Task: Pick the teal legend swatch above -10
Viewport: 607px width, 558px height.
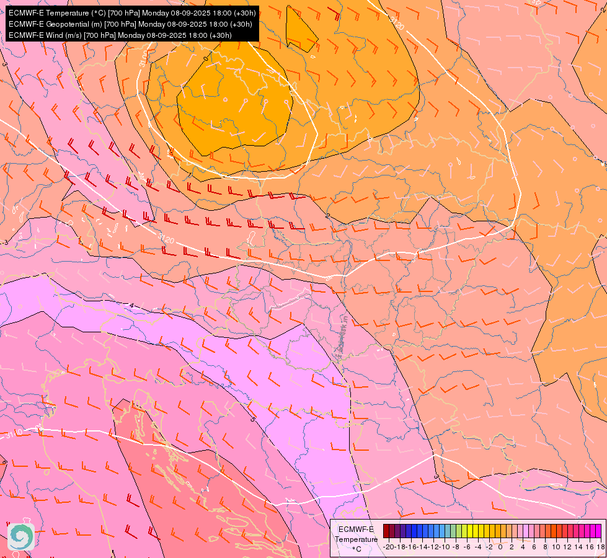Action: point(448,531)
